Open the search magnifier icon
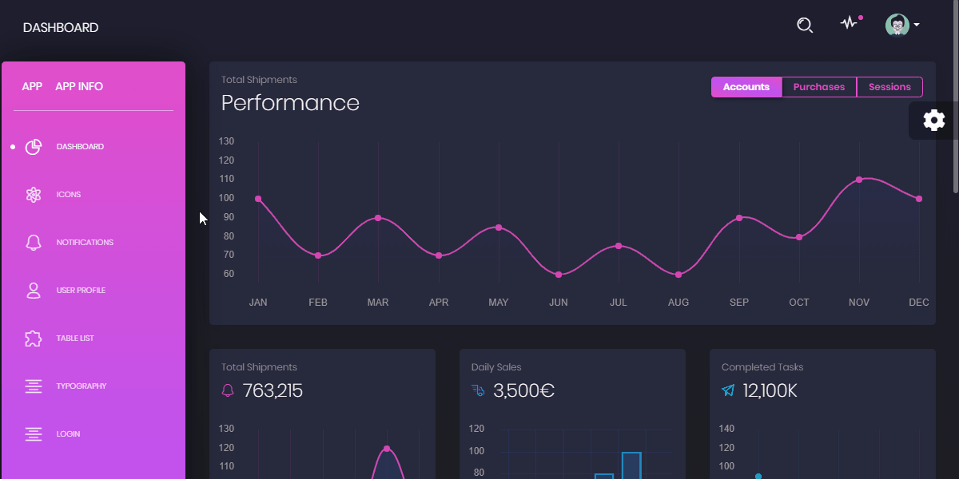This screenshot has width=959, height=479. tap(804, 25)
